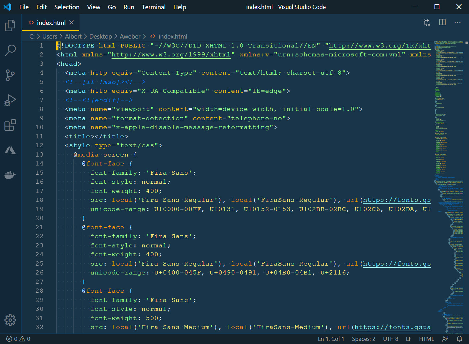This screenshot has width=469, height=344.
Task: Open the Source Control view
Action: pyautogui.click(x=10, y=75)
